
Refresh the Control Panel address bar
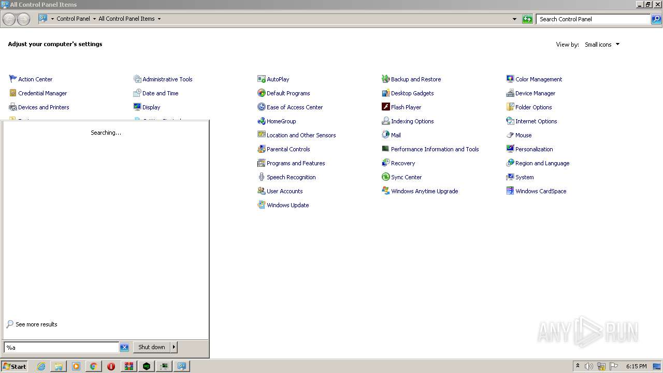pyautogui.click(x=527, y=19)
